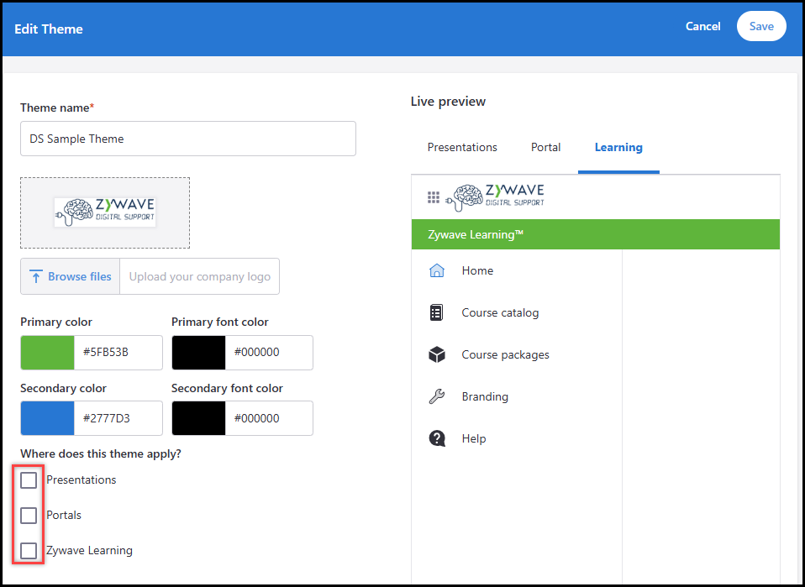
Task: Select Course packages menu item
Action: pos(505,354)
